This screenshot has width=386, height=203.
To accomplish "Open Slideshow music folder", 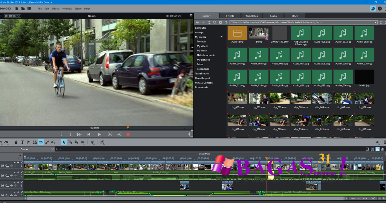I will pyautogui.click(x=206, y=55).
